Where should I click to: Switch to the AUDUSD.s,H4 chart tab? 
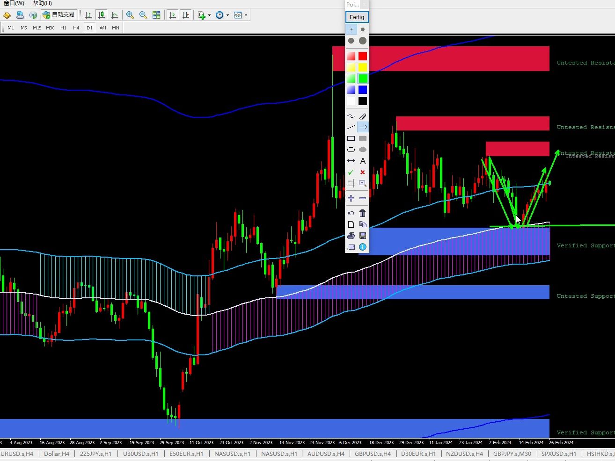click(326, 454)
